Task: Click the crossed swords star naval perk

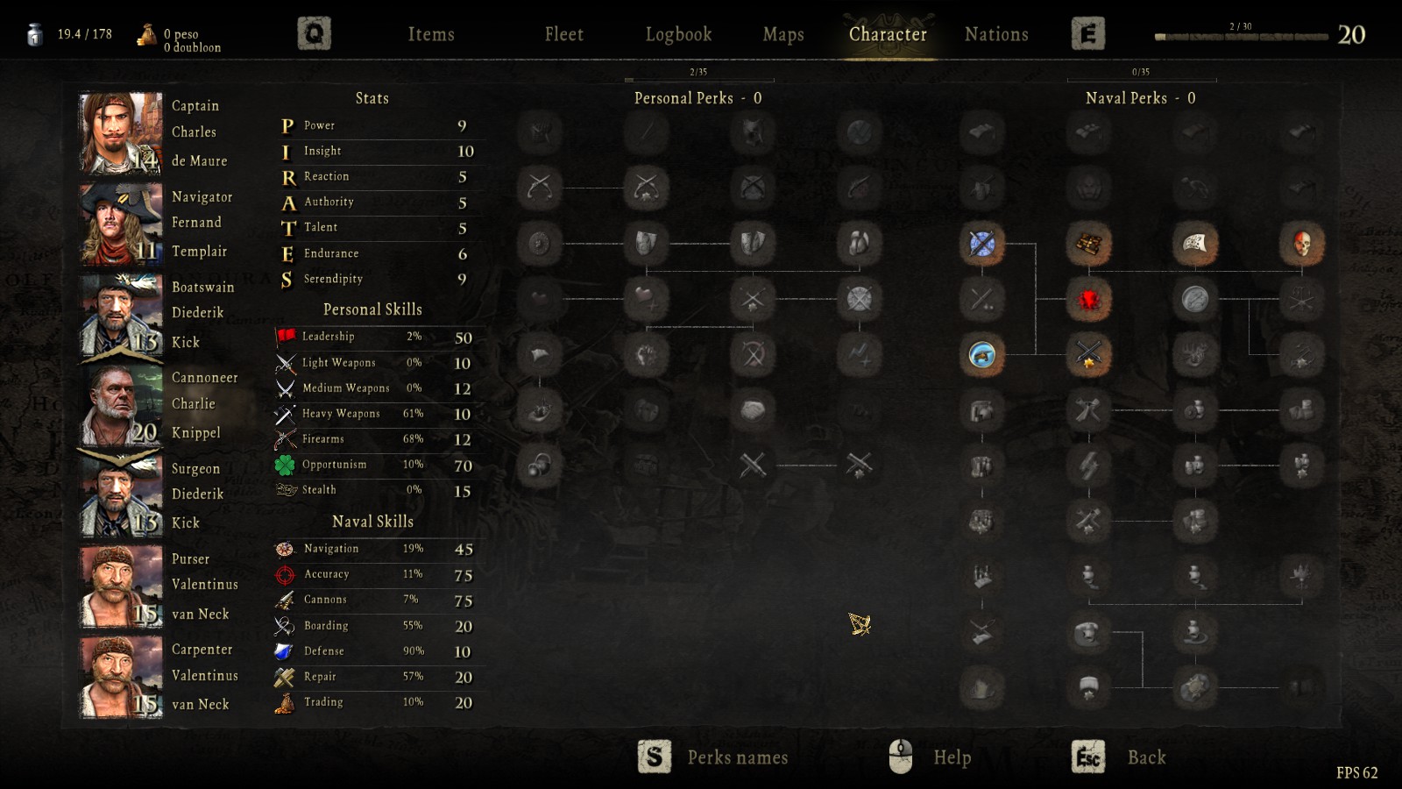Action: pyautogui.click(x=1088, y=355)
